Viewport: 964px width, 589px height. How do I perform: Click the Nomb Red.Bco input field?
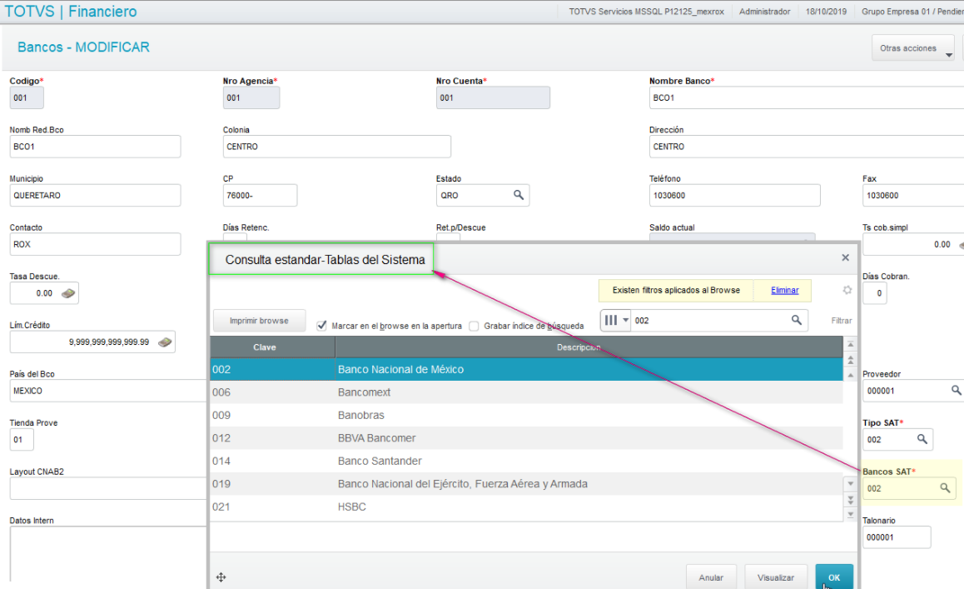coord(95,147)
